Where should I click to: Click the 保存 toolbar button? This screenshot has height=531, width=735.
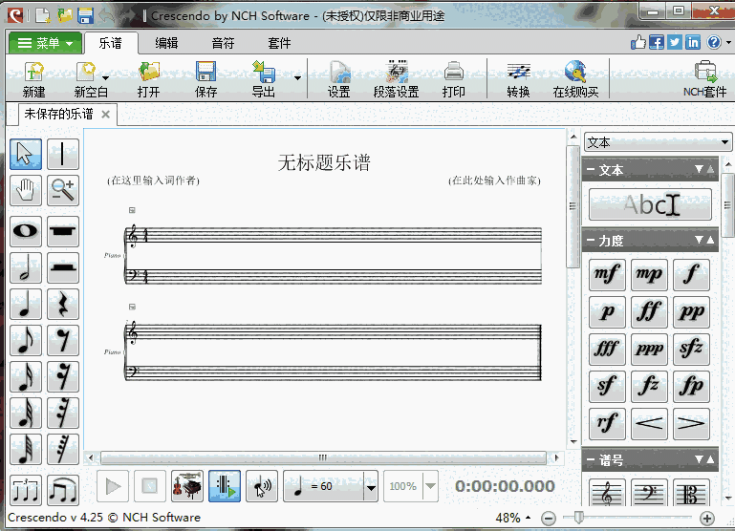tap(205, 79)
